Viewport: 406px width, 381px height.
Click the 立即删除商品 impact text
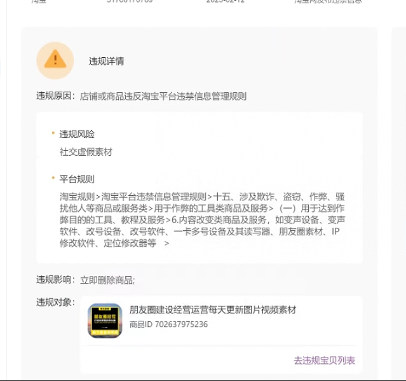coord(107,280)
